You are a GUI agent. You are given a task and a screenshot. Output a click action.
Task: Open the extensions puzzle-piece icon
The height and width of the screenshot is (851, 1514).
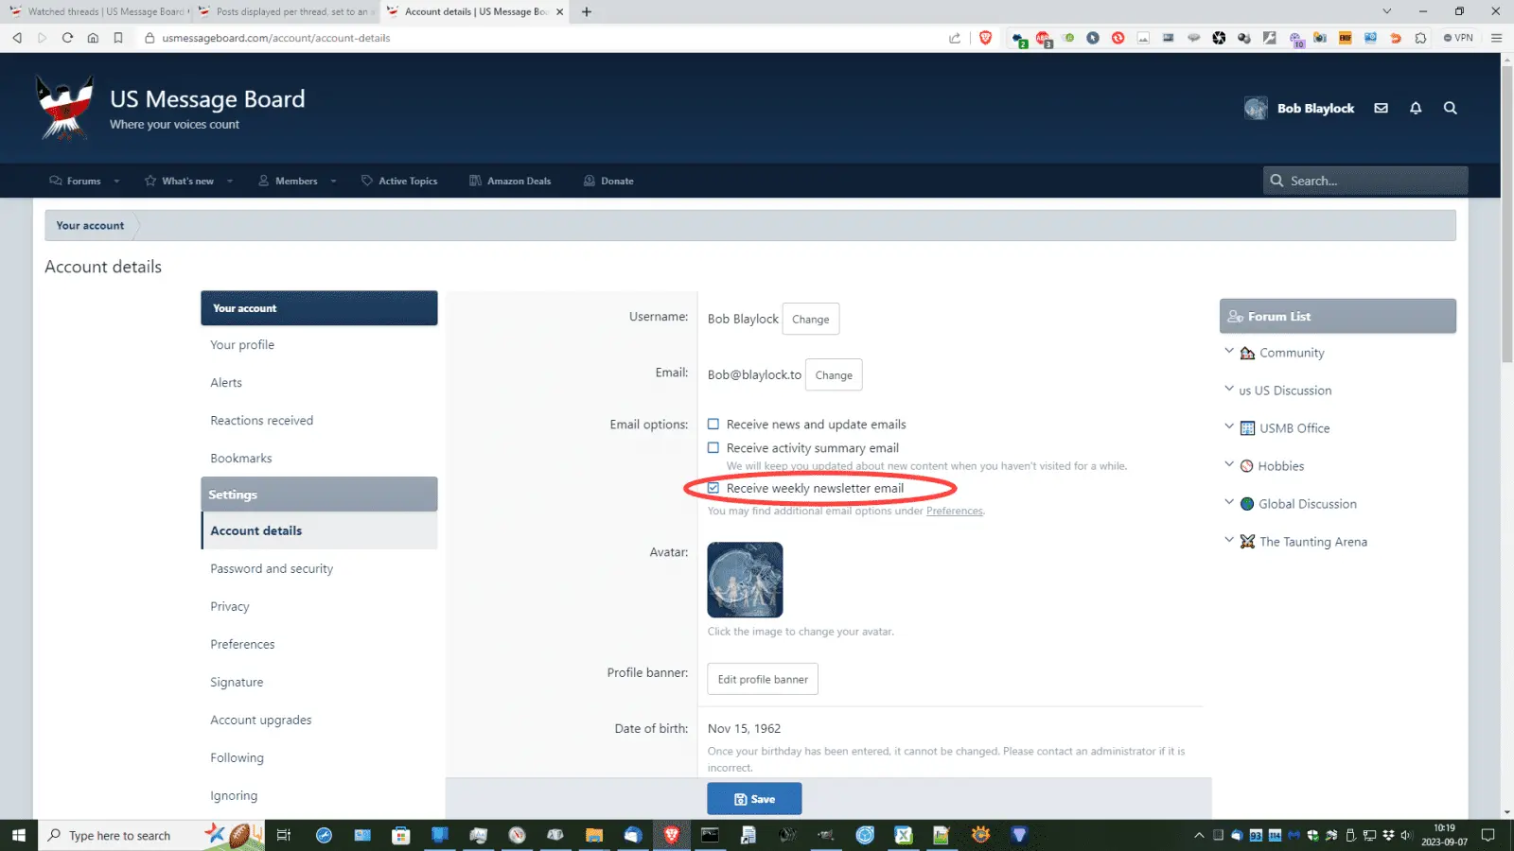tap(1420, 38)
